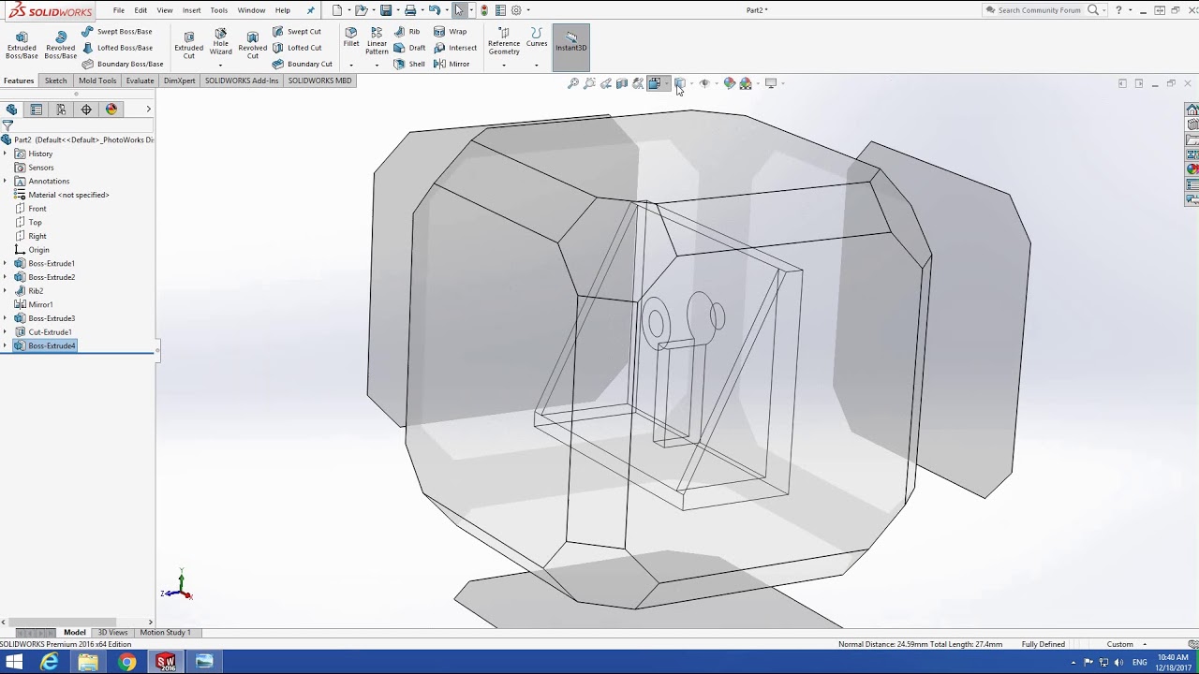Image resolution: width=1199 pixels, height=674 pixels.
Task: Open Chrome from the taskbar
Action: (127, 662)
